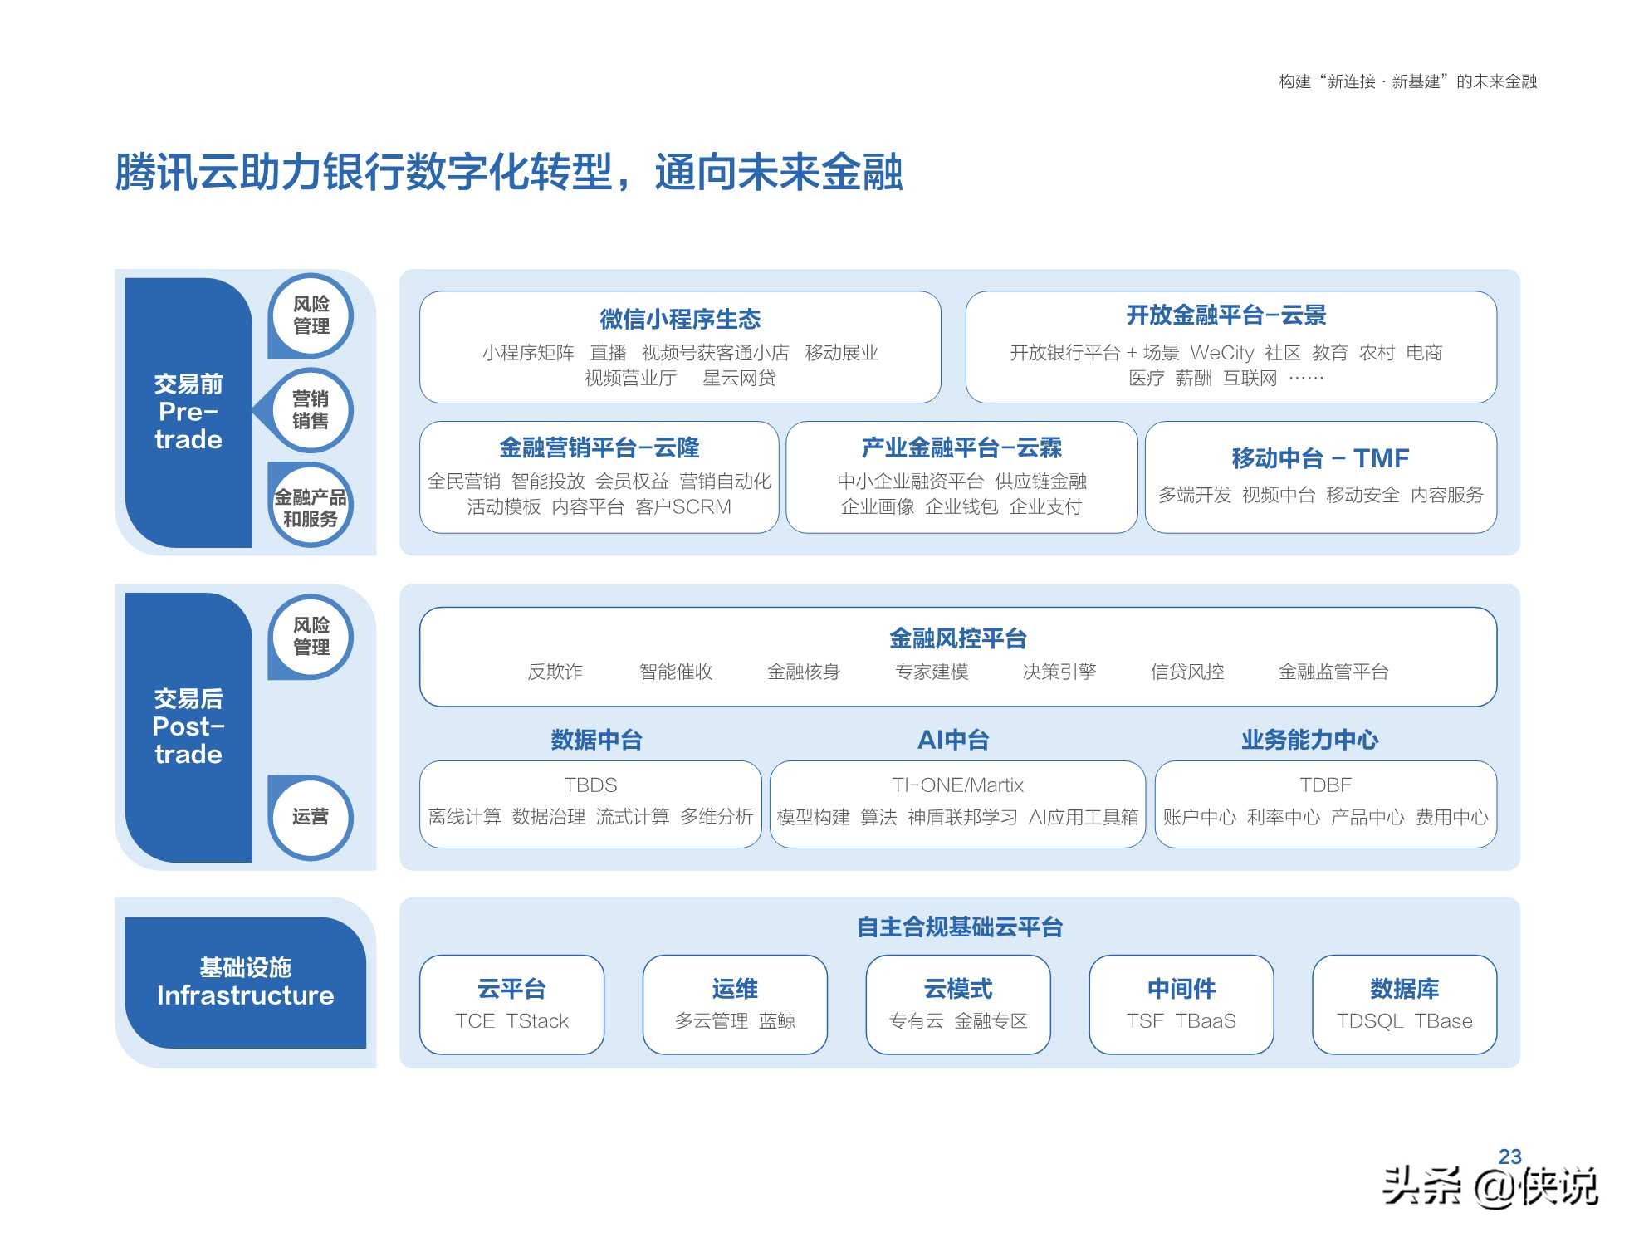Click the TDBF label
This screenshot has width=1634, height=1242.
tap(1325, 785)
